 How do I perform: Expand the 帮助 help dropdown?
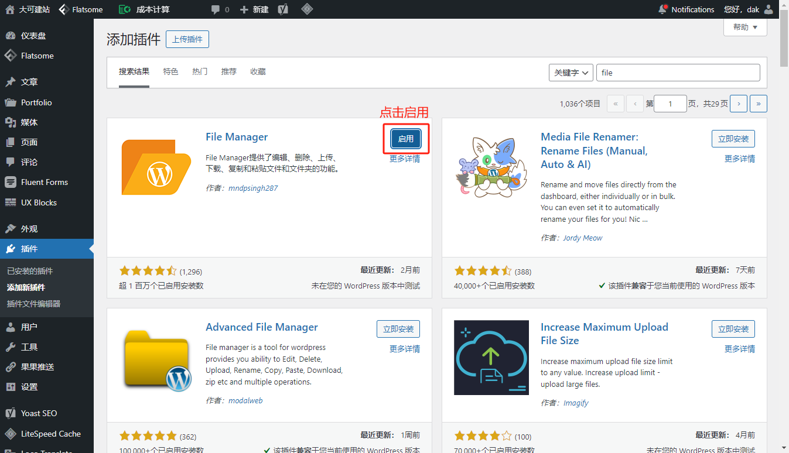[745, 27]
